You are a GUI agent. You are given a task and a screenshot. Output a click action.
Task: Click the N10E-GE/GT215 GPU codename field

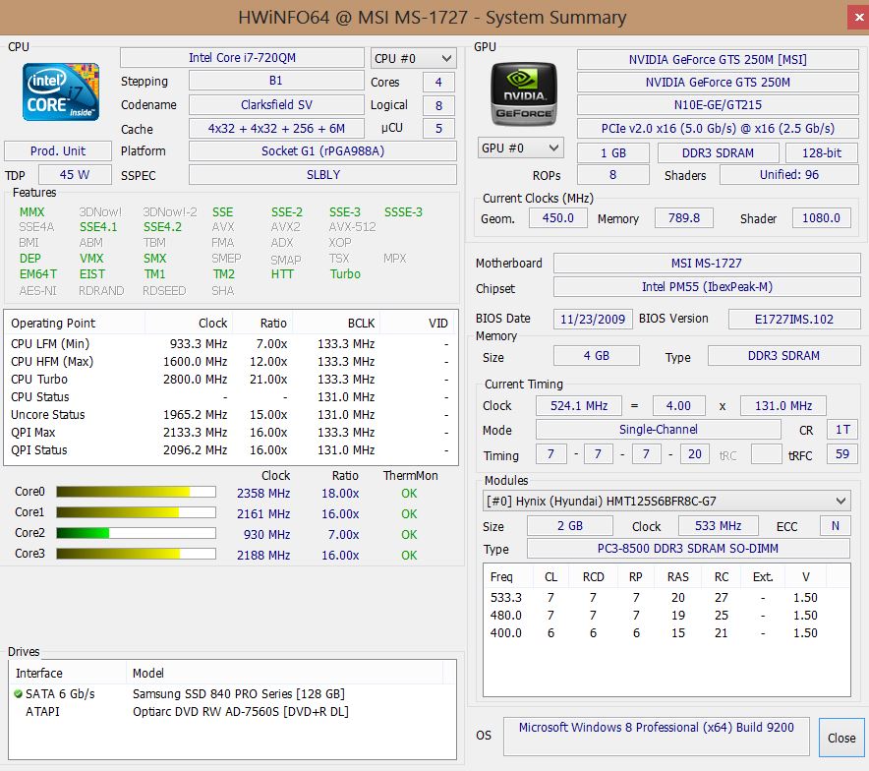point(718,105)
